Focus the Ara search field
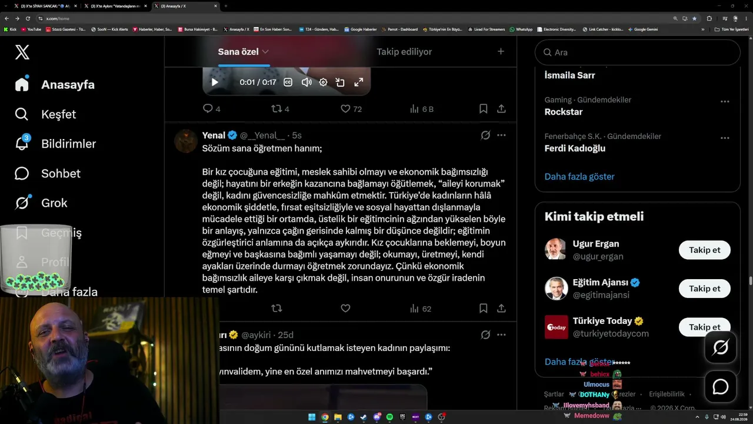The width and height of the screenshot is (753, 424). [x=637, y=52]
